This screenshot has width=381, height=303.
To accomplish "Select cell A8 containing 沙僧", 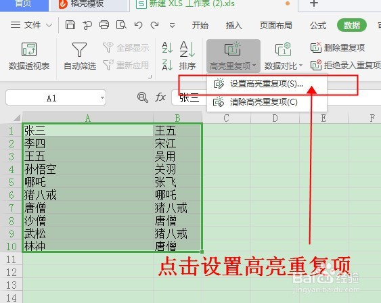I will click(88, 220).
